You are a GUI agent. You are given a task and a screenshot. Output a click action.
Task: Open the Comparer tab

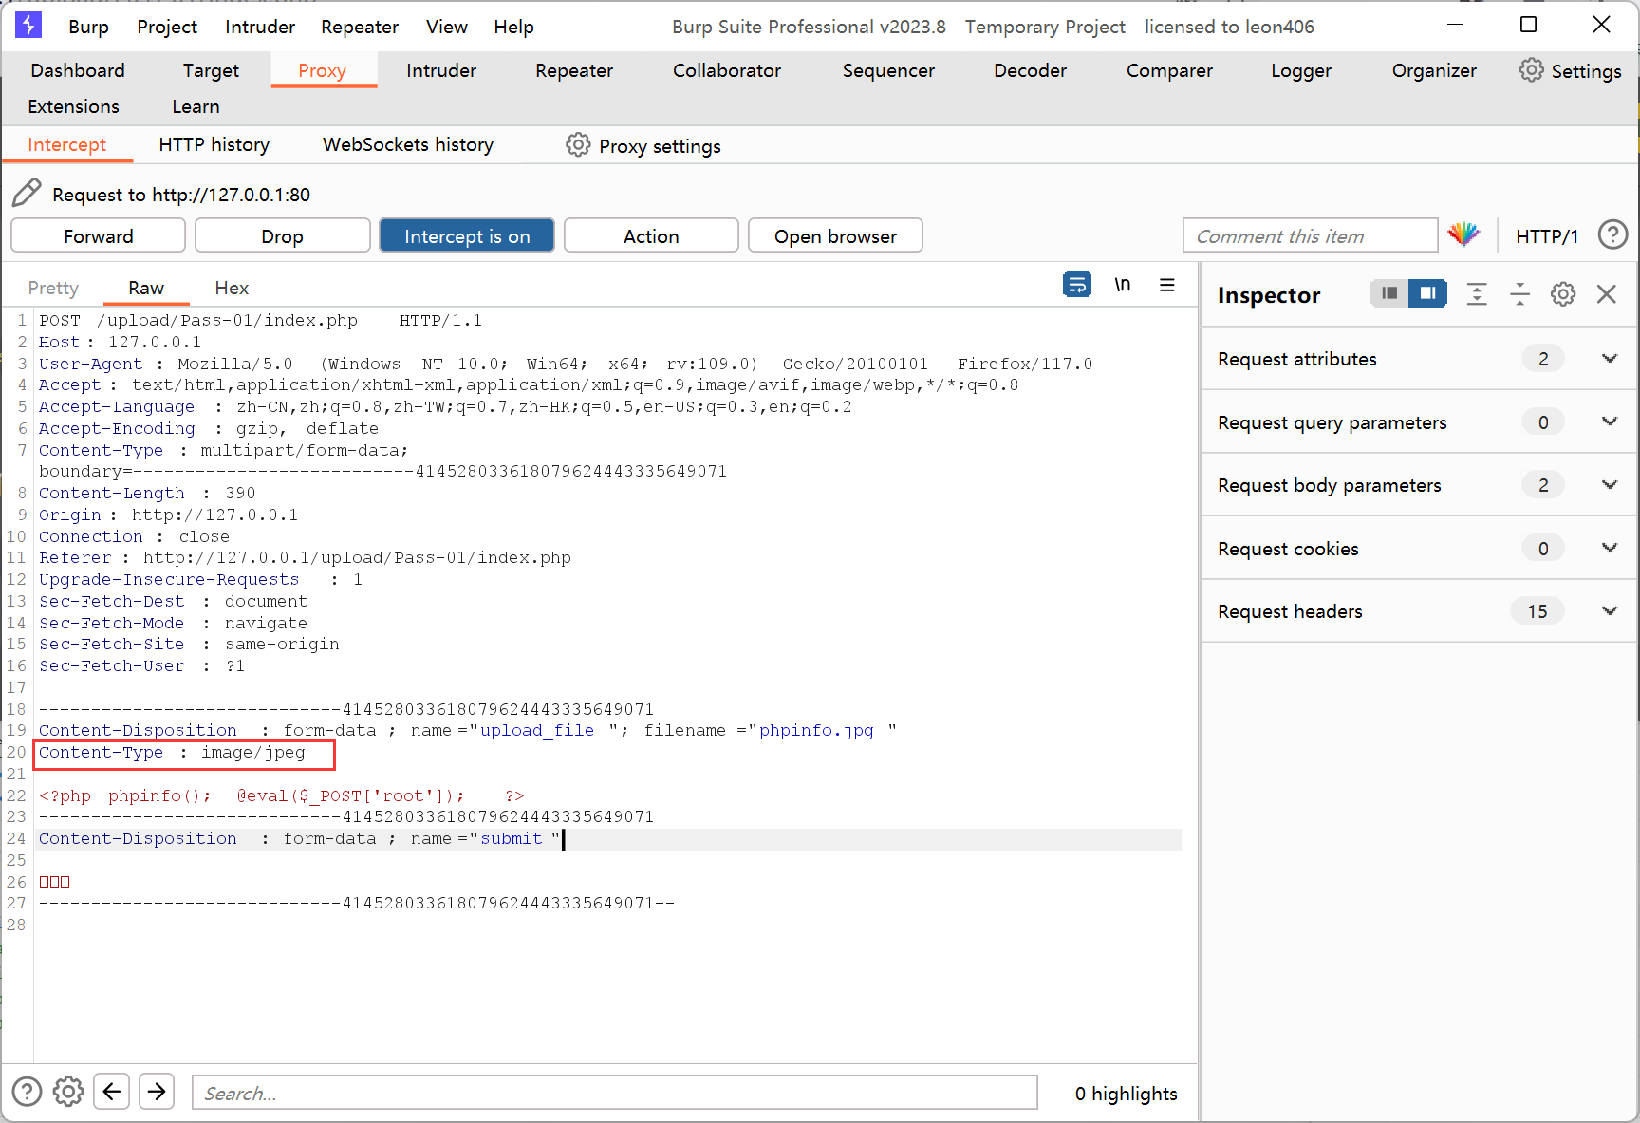pos(1169,70)
